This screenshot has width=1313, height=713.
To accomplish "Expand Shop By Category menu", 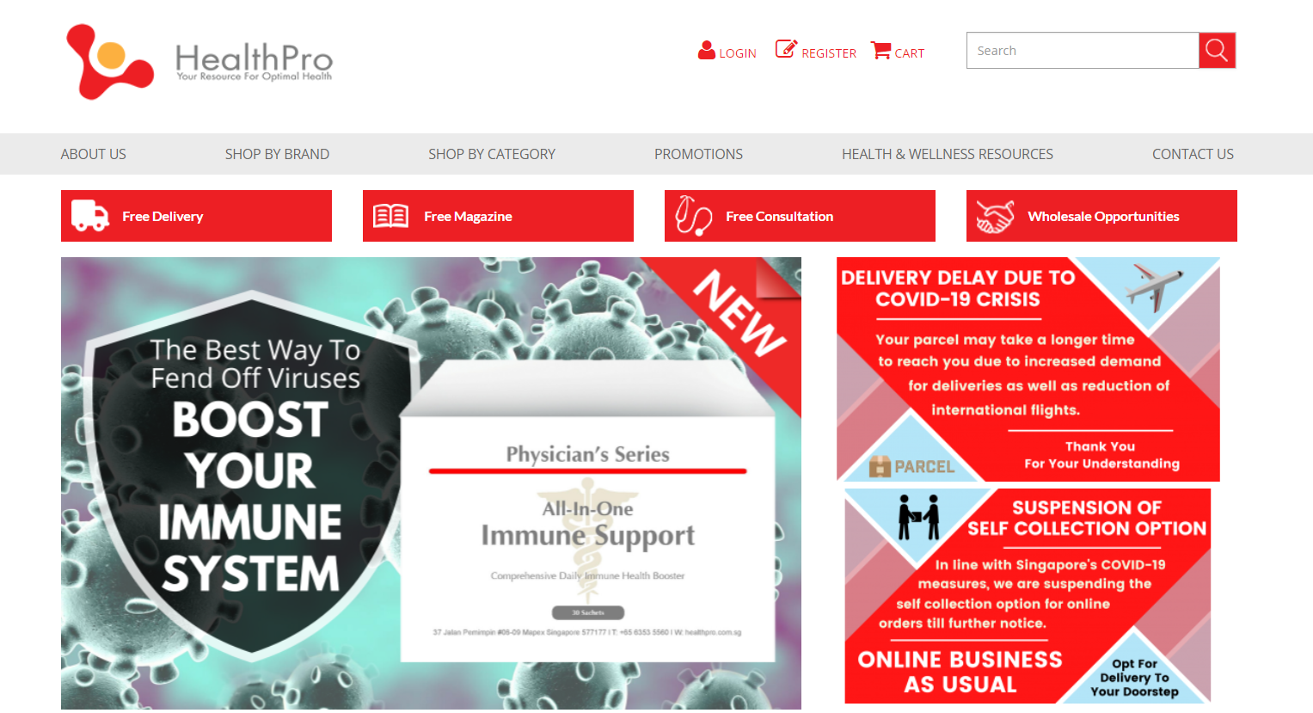I will click(x=492, y=154).
